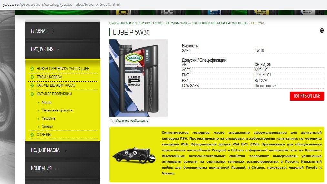Screen dimensions: 327x184
Task: Open the ПОДБОР МАСЛА menu item
Action: pos(45,150)
